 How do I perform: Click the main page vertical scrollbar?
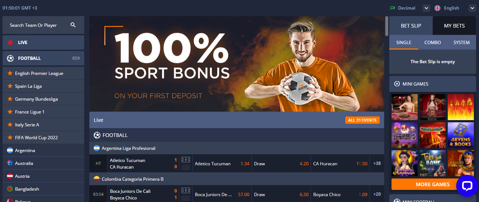click(x=387, y=26)
